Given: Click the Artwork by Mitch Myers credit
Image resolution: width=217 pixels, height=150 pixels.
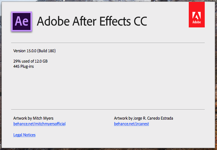Looking at the screenshot, I should (33, 118).
